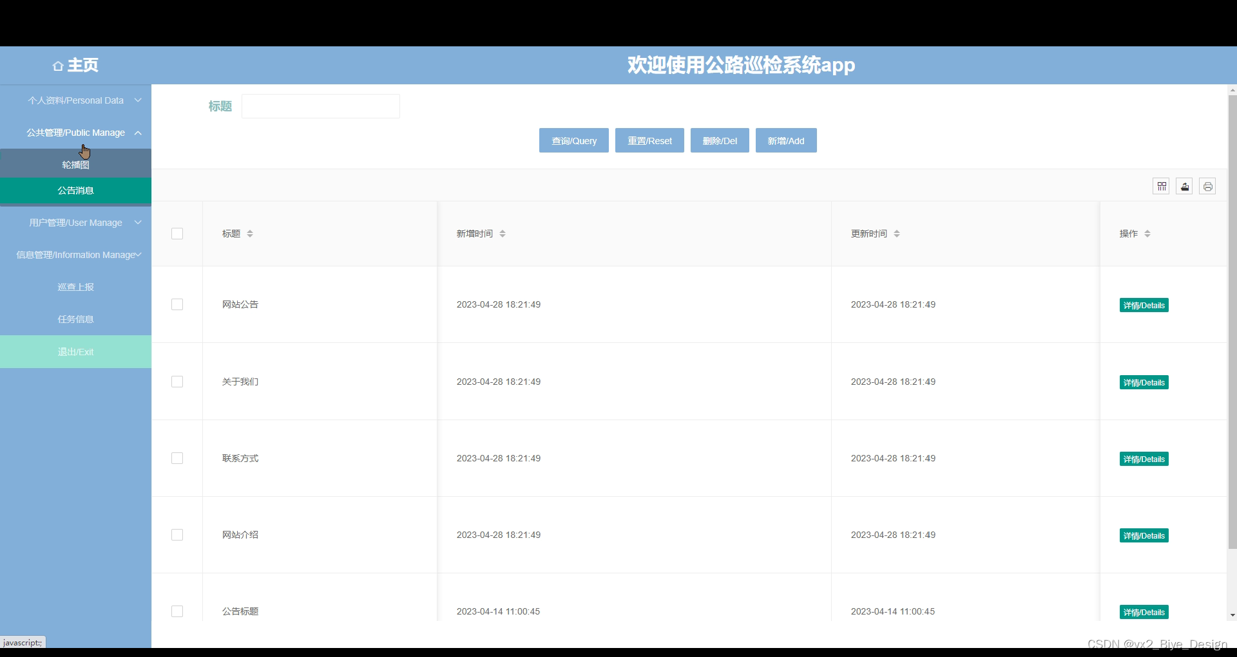Viewport: 1237px width, 657px height.
Task: Click the vertical scrollbar thumb
Action: [1232, 322]
